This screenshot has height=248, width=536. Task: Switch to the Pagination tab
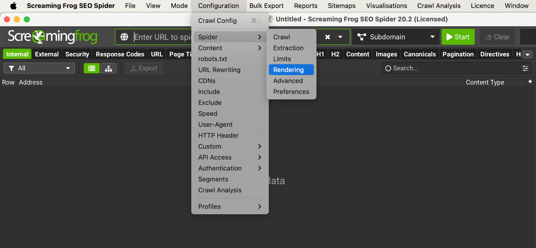[458, 54]
